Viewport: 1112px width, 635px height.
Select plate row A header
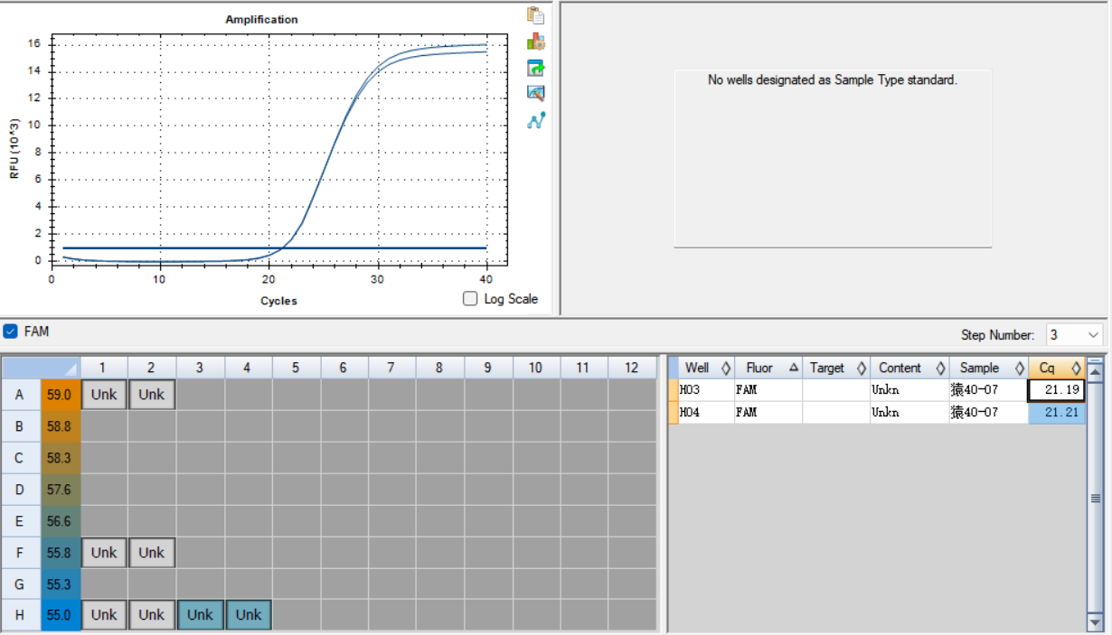(x=20, y=395)
